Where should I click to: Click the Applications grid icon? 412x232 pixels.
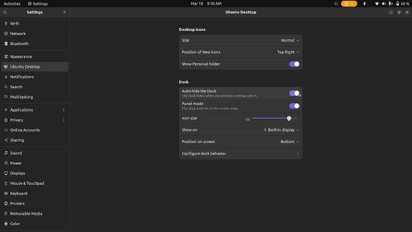coord(6,110)
